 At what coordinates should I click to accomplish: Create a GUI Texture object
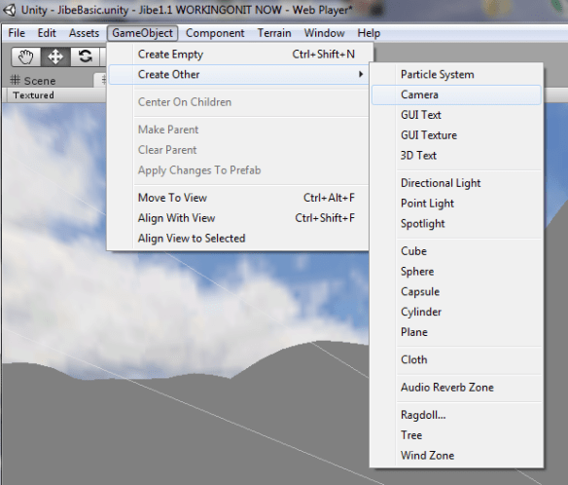456,135
